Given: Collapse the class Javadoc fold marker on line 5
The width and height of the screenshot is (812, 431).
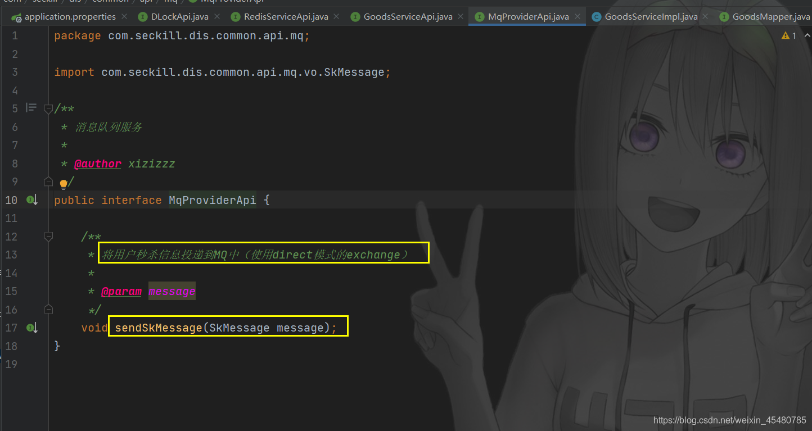Looking at the screenshot, I should point(48,108).
